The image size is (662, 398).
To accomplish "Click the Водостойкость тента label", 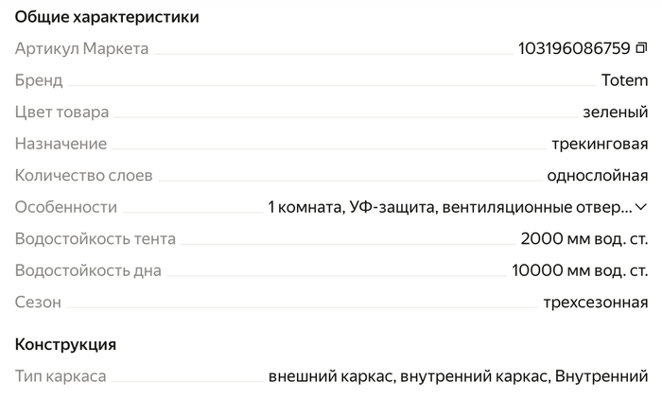I will pyautogui.click(x=96, y=239).
